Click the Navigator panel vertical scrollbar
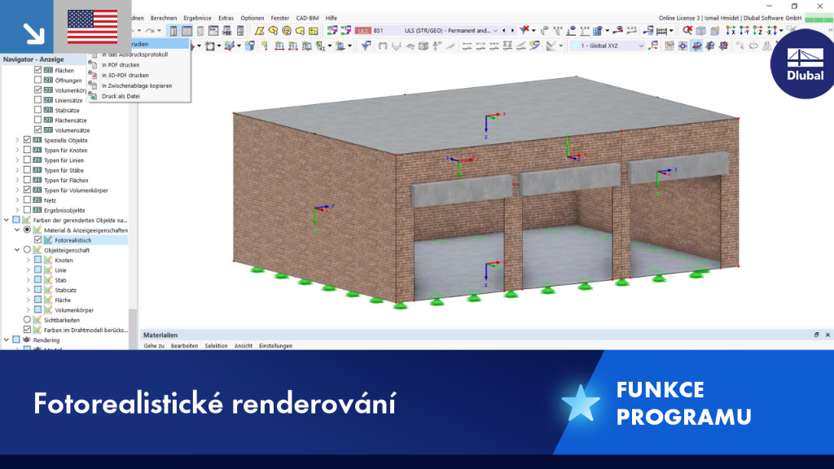The height and width of the screenshot is (469, 834). point(133,208)
